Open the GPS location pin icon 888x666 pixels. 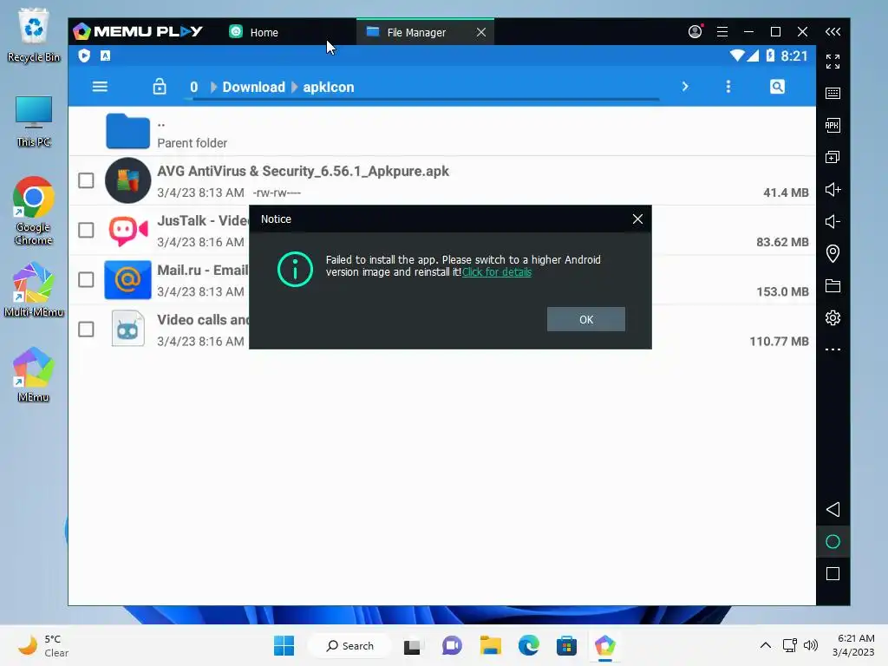pos(832,253)
